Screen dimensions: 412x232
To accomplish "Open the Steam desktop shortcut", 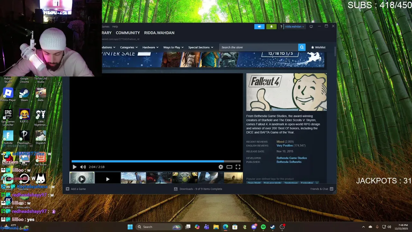I will coord(24,95).
